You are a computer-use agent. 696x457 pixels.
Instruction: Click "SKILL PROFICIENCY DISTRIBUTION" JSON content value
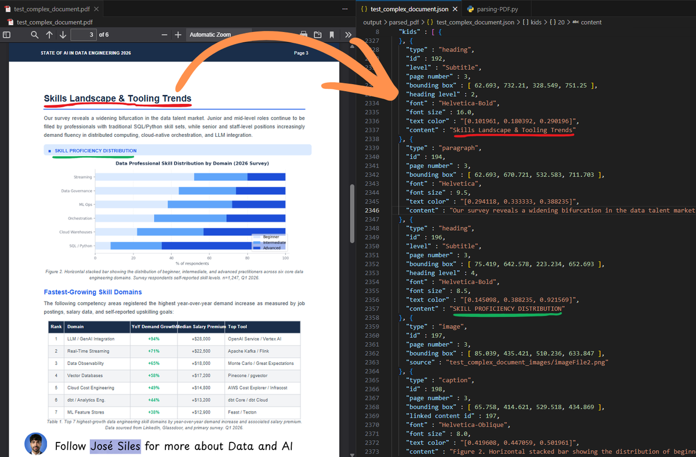pos(507,309)
